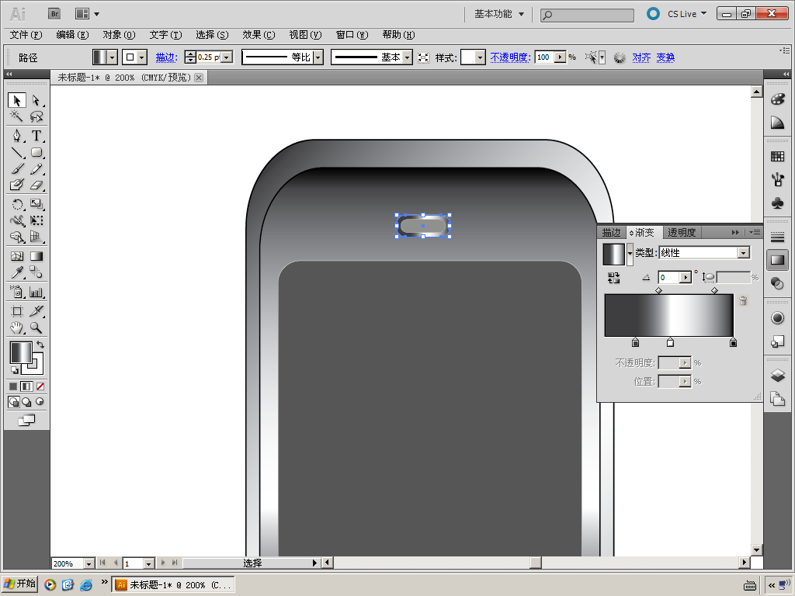Select the Selection tool arrow
Image resolution: width=795 pixels, height=596 pixels.
(x=17, y=100)
